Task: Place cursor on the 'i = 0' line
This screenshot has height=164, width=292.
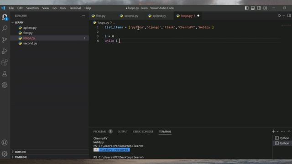Action: pos(109,36)
